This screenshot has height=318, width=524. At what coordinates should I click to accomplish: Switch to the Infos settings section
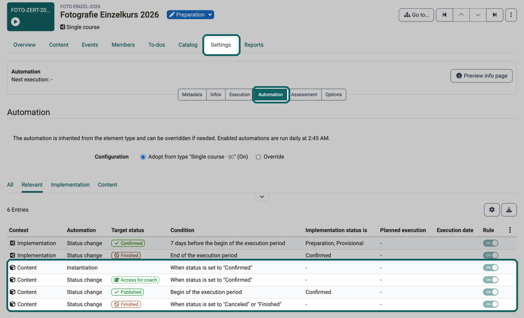(x=216, y=94)
